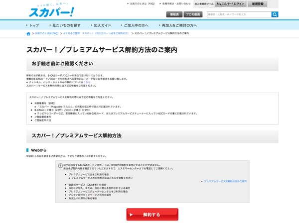Screen dimensions: 299x224
Task: Click list item ご登録生年月日
Action: coord(43,120)
